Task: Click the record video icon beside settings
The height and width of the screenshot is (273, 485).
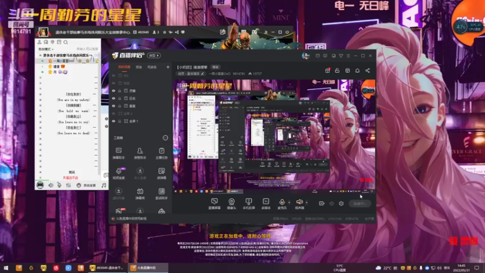Action: coord(322,203)
